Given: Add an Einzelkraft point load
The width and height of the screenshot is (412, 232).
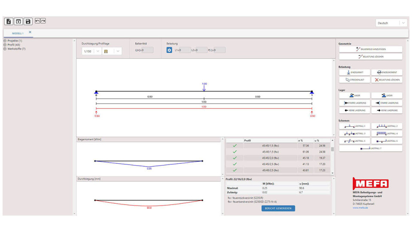Looking at the screenshot, I should click(354, 73).
